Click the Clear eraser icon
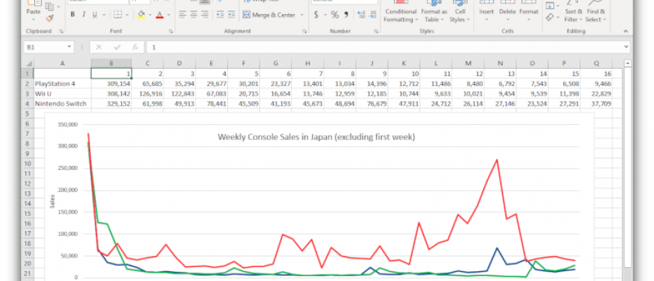Viewport: 654px width, 281px height. point(550,17)
